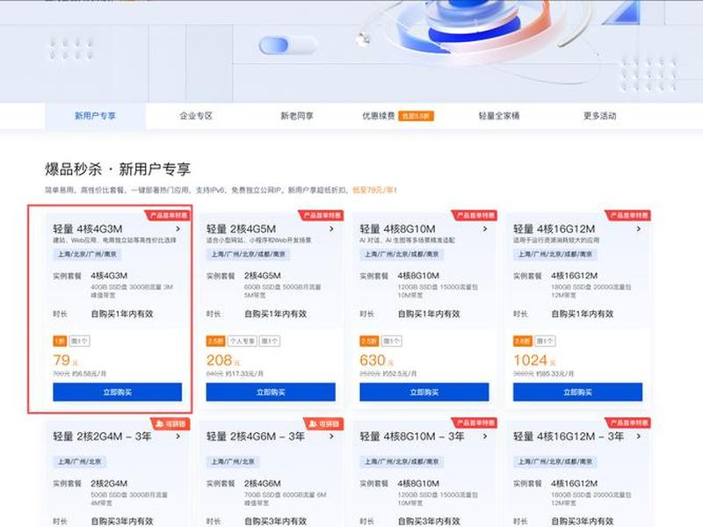Click the 产品首单特惠 ribbon on 4核16G12M – 3年
This screenshot has height=527, width=703.
(629, 423)
